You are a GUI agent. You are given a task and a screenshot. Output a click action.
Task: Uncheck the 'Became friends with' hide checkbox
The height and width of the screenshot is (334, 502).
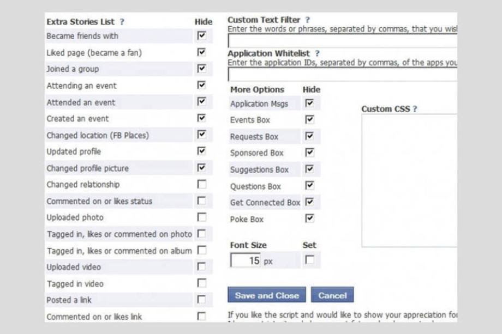(202, 35)
